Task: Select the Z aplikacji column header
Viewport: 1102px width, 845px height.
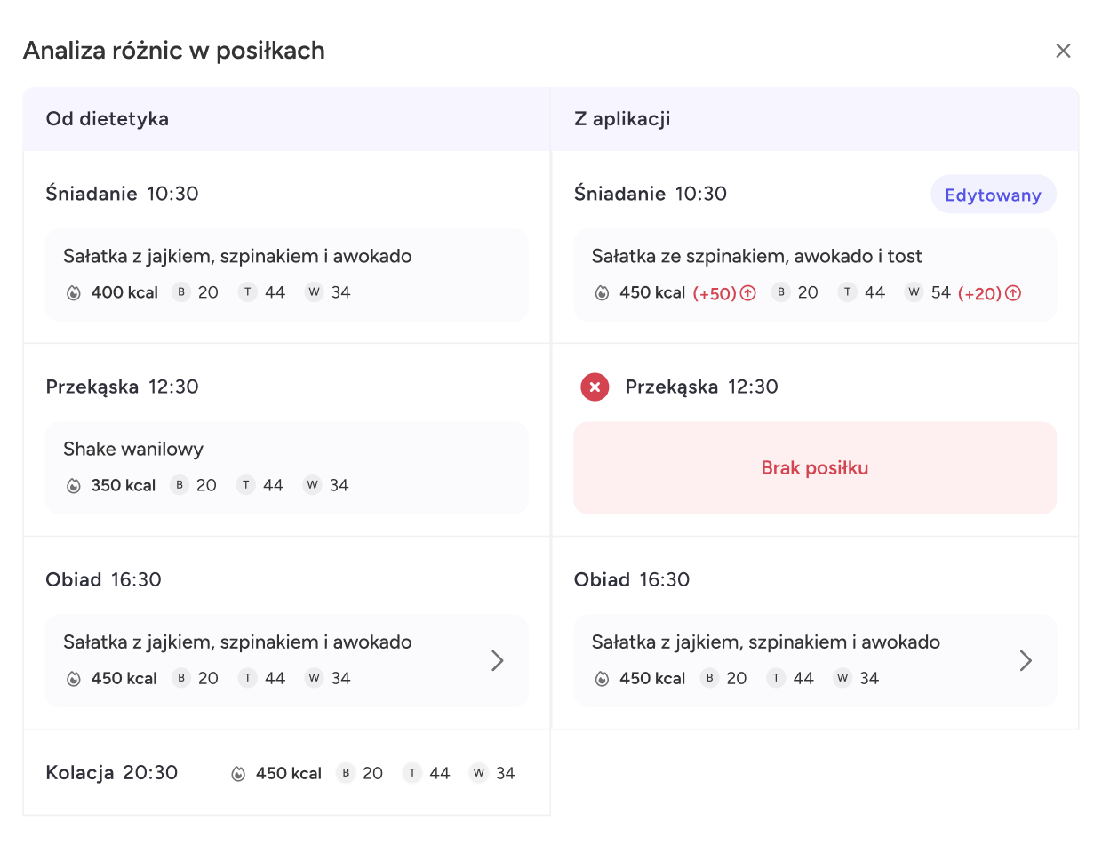Action: click(x=622, y=118)
